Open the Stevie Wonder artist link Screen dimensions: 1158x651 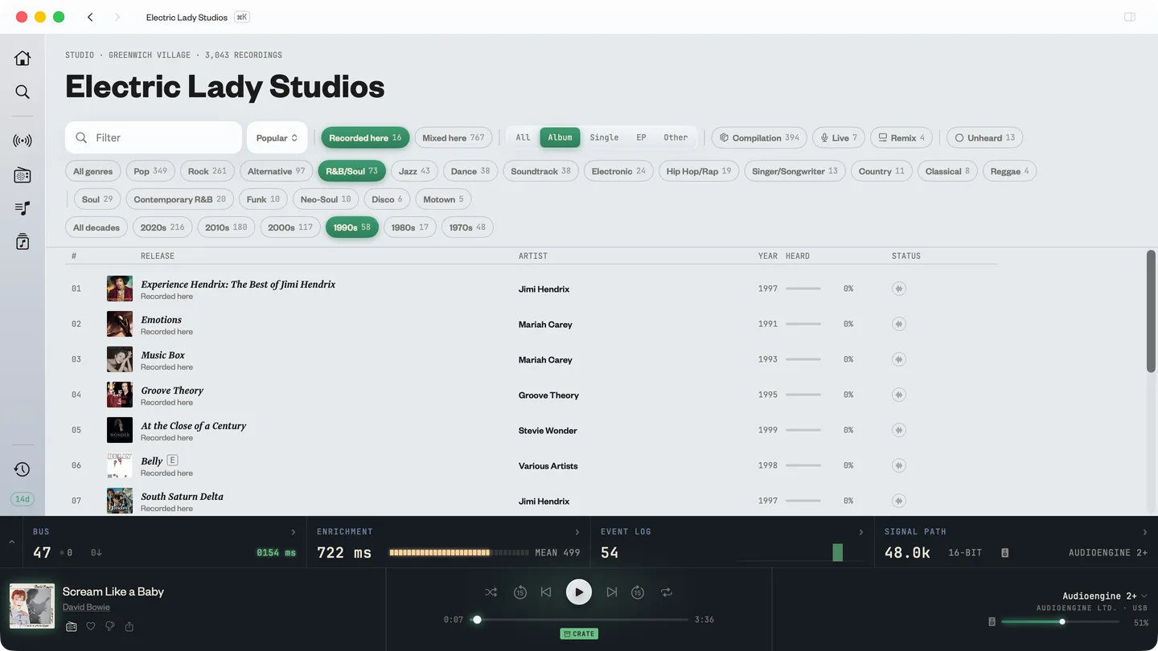[548, 430]
